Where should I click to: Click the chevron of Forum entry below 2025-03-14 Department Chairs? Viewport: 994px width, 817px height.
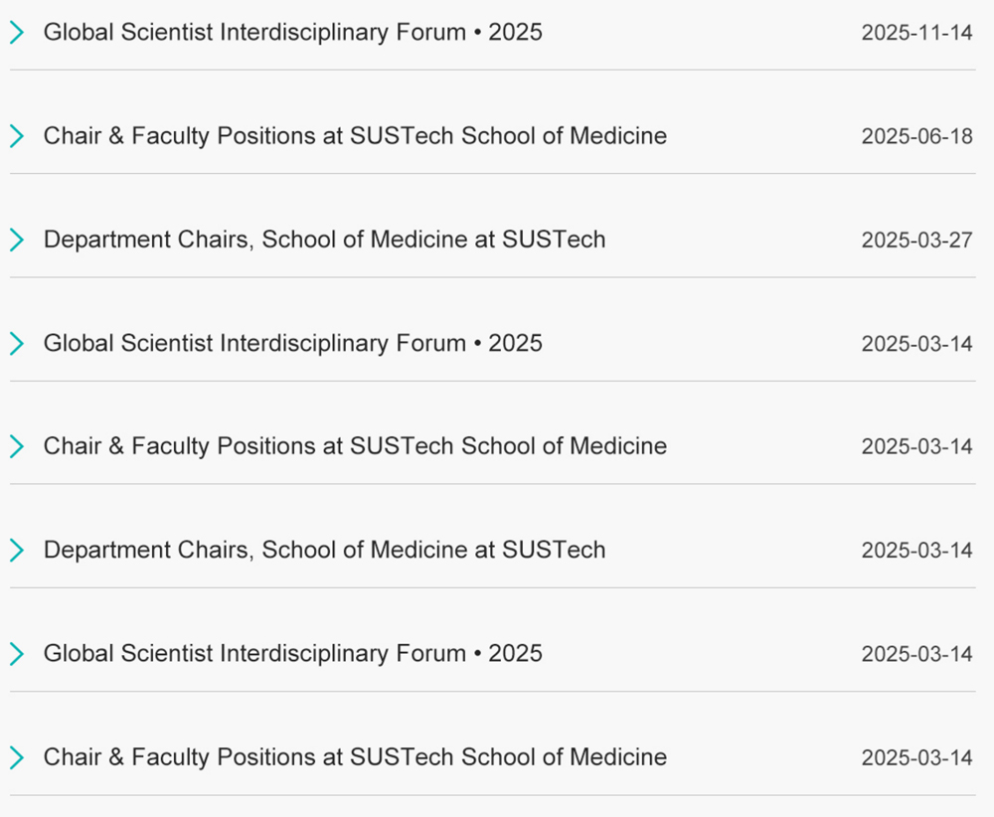17,653
